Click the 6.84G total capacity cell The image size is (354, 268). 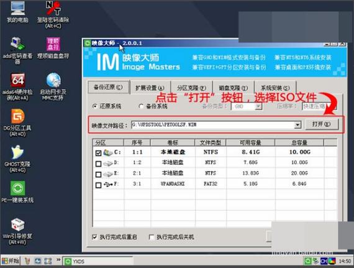[x=299, y=184]
